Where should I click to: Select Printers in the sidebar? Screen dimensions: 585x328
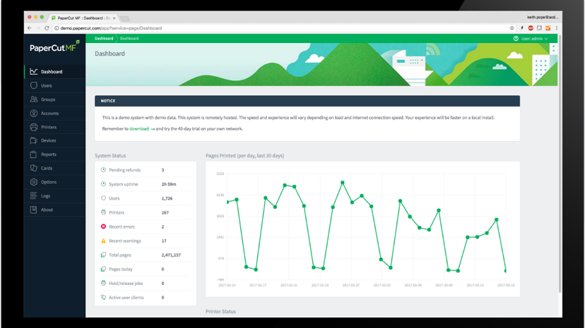[x=54, y=127]
